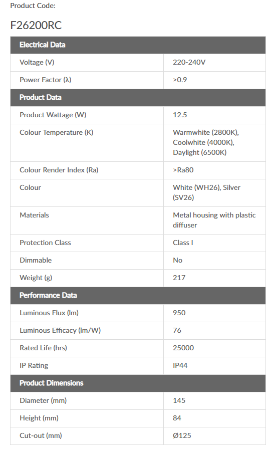
Task: Click the Product Dimensions section header
Action: coord(138,383)
